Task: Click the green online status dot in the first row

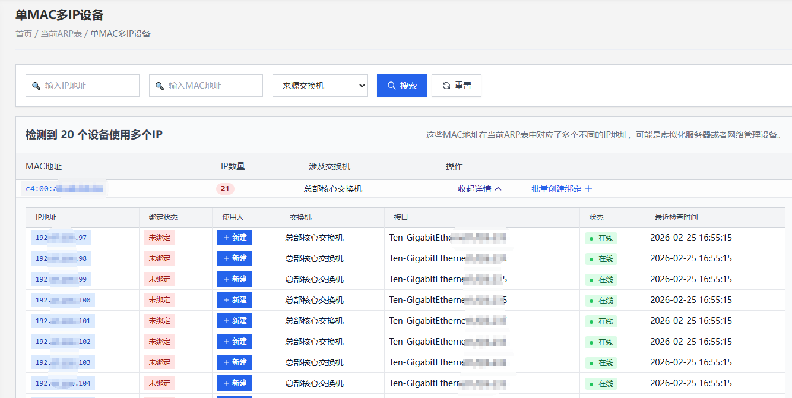Action: [592, 238]
